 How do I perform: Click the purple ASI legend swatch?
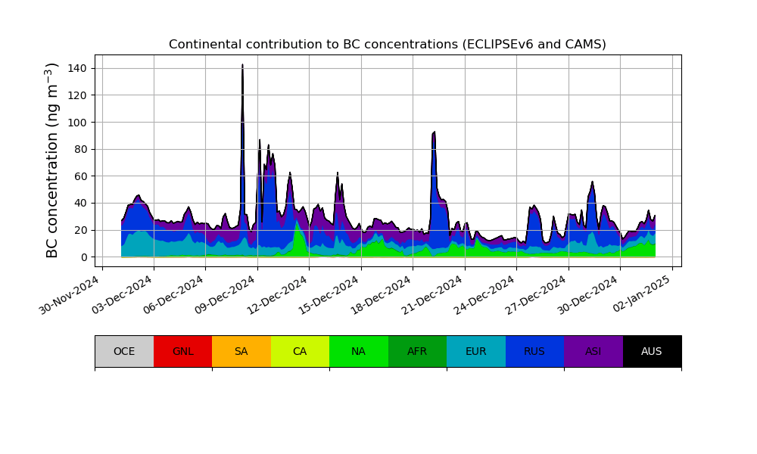(593, 351)
